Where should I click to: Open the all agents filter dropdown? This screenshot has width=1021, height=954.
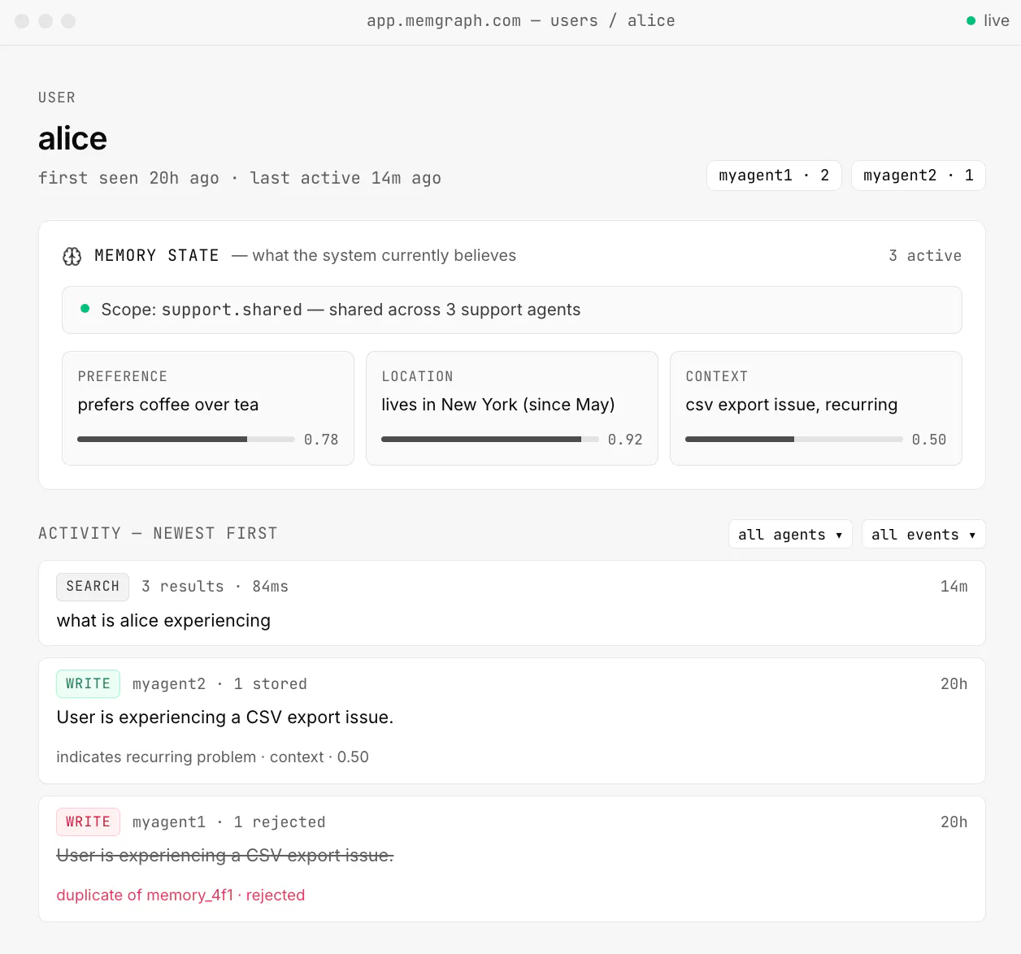tap(790, 534)
